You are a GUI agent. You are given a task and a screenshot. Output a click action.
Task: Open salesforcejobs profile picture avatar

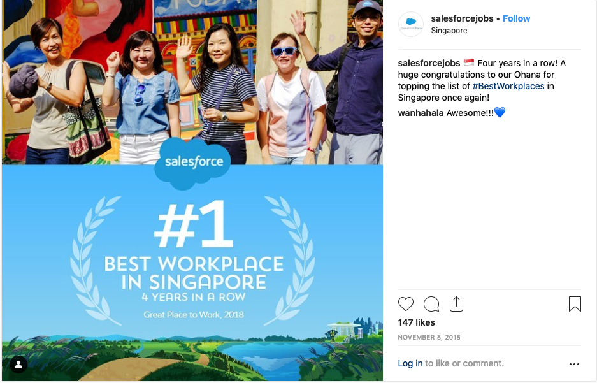(x=411, y=24)
